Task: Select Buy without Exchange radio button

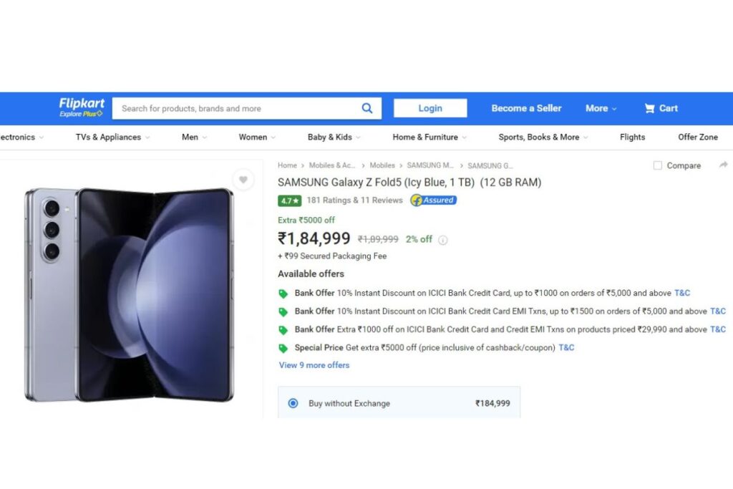Action: click(x=293, y=403)
